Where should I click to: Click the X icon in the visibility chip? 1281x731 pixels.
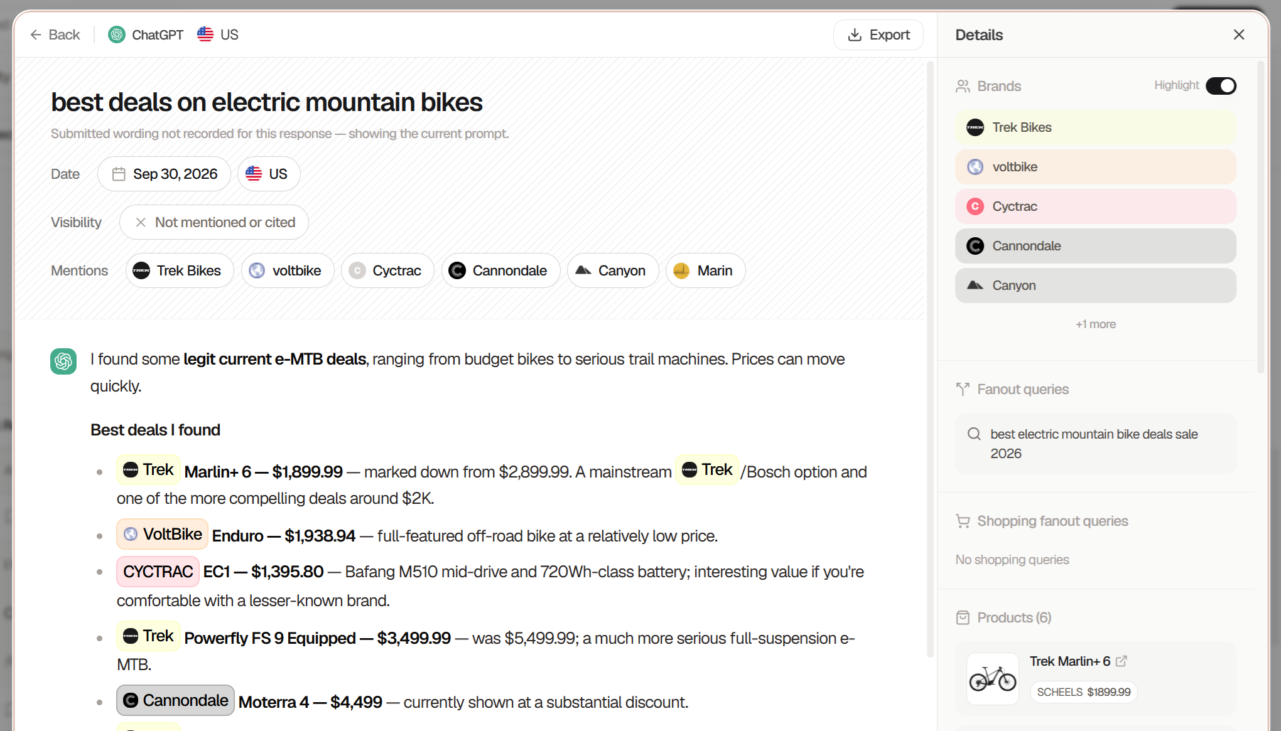[x=141, y=222]
